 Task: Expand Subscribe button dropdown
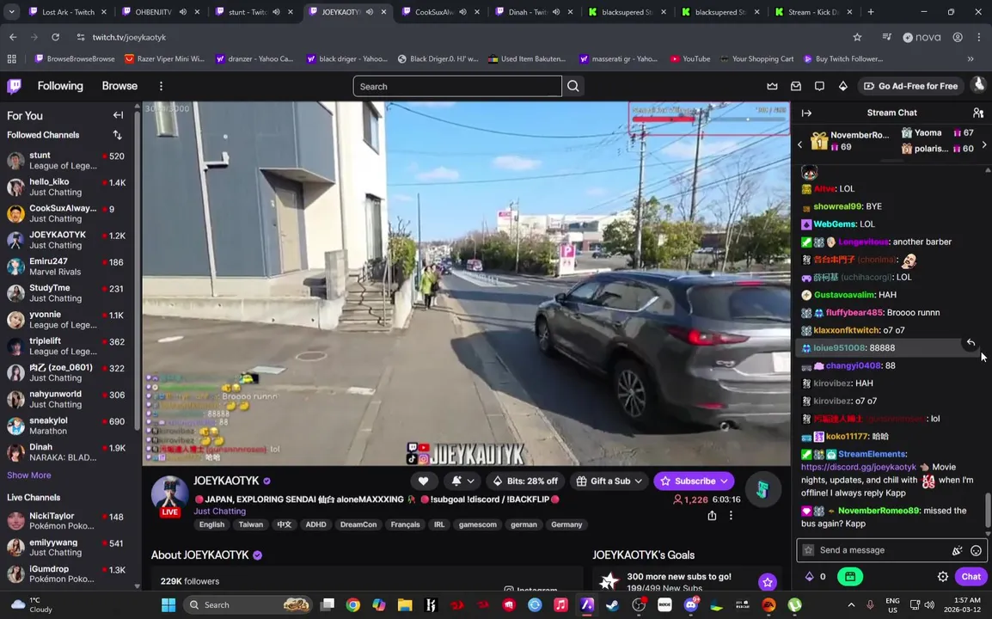pyautogui.click(x=725, y=481)
